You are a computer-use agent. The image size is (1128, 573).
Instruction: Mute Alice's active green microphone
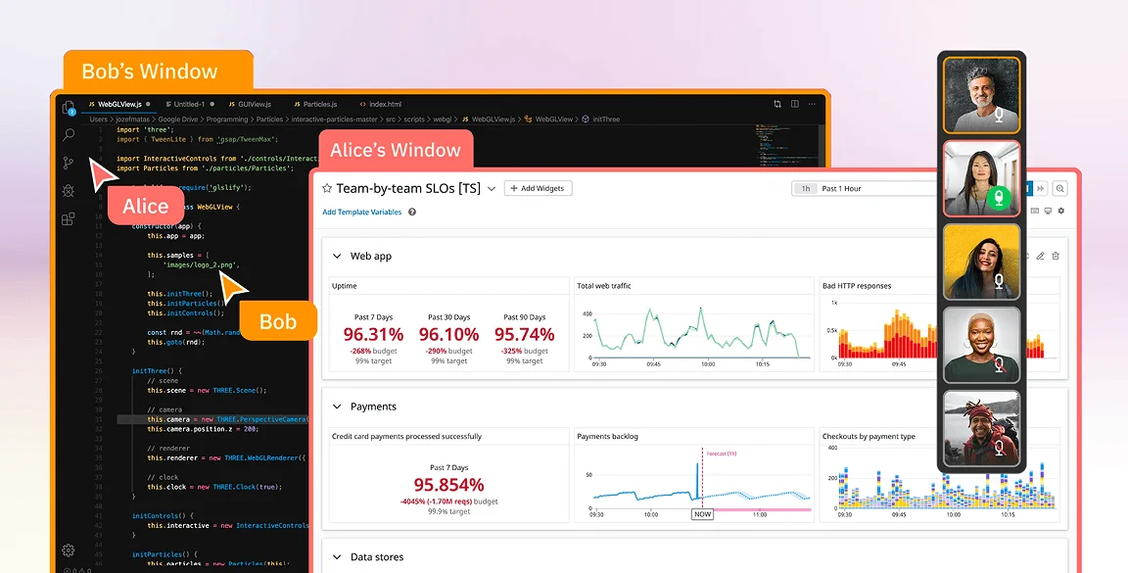click(999, 198)
